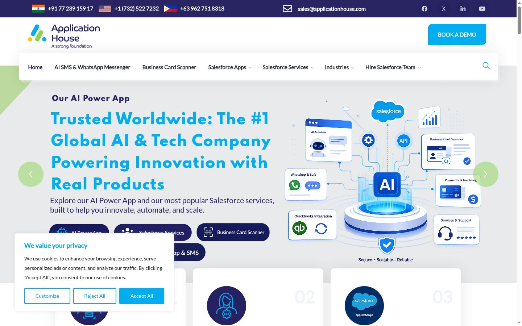The height and width of the screenshot is (326, 522).
Task: Click the WhatsApp icon in illustration
Action: click(295, 185)
